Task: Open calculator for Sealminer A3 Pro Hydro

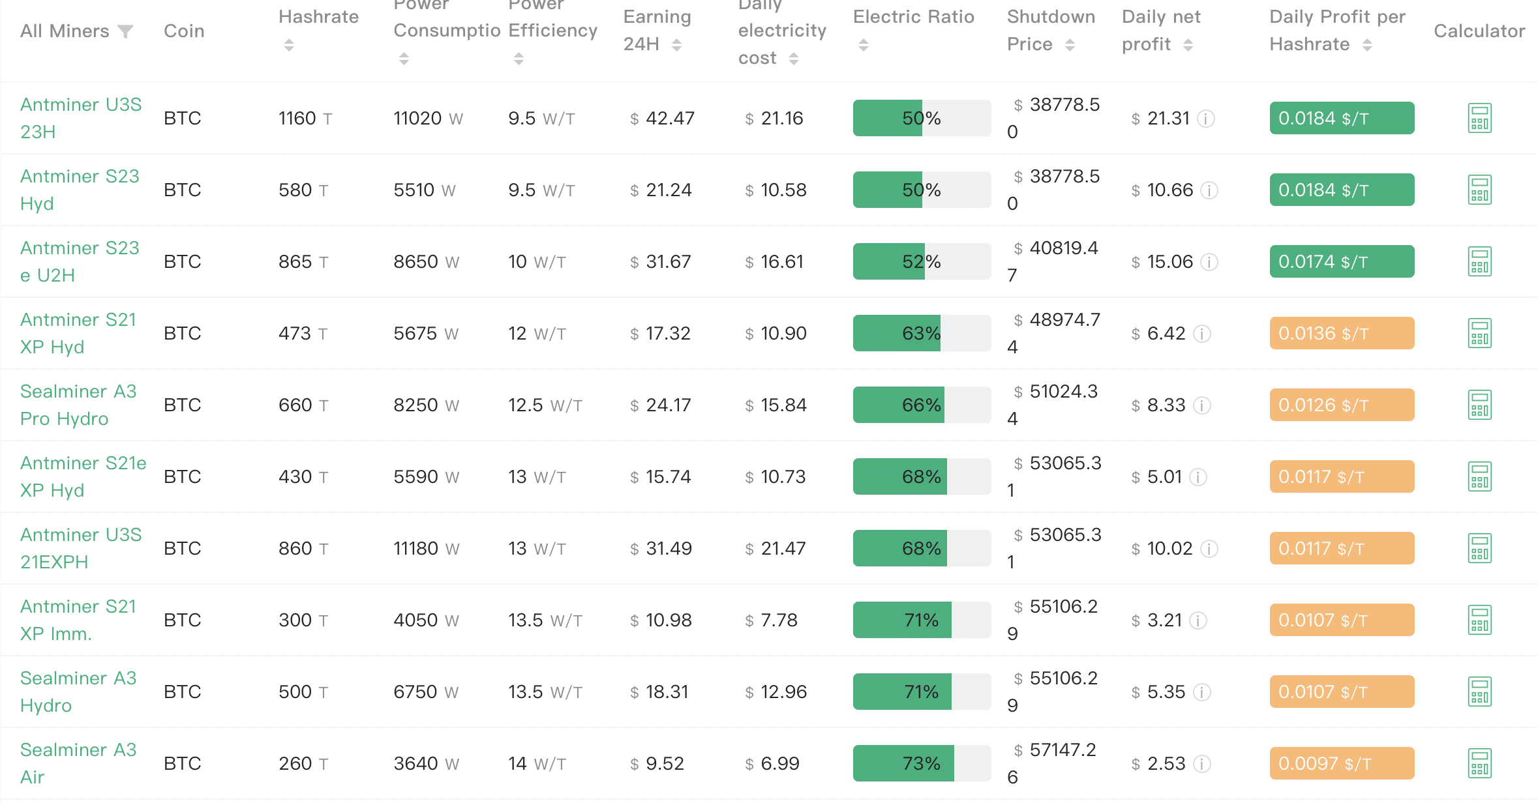Action: point(1479,405)
